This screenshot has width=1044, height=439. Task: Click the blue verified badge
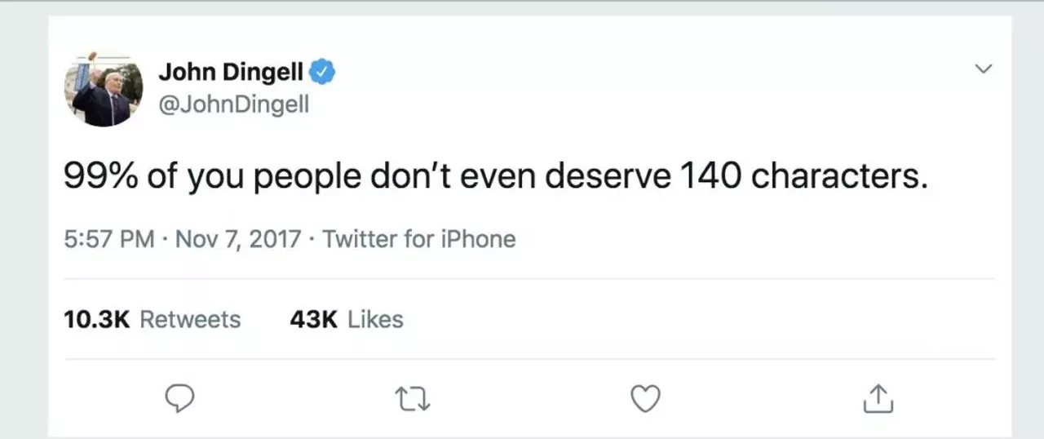(324, 73)
